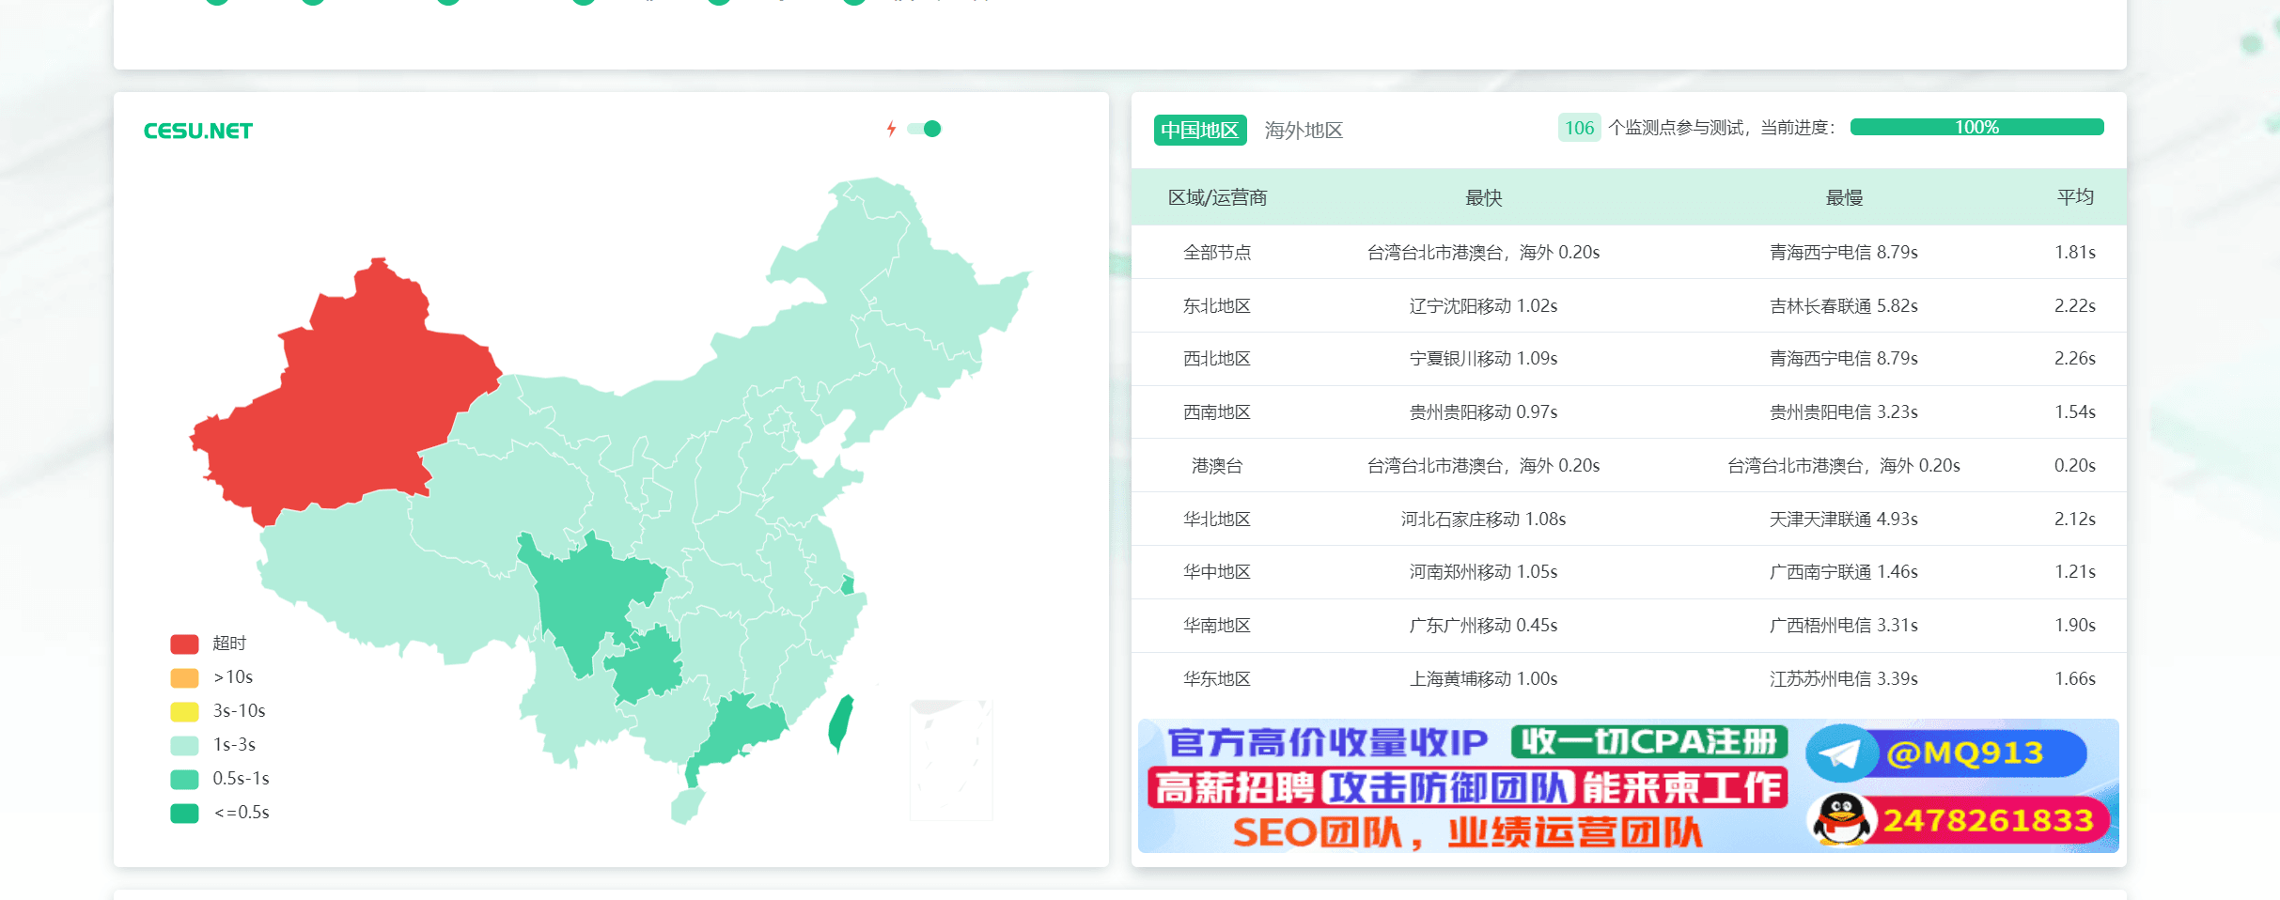Click the CESU.NET logo

click(197, 131)
